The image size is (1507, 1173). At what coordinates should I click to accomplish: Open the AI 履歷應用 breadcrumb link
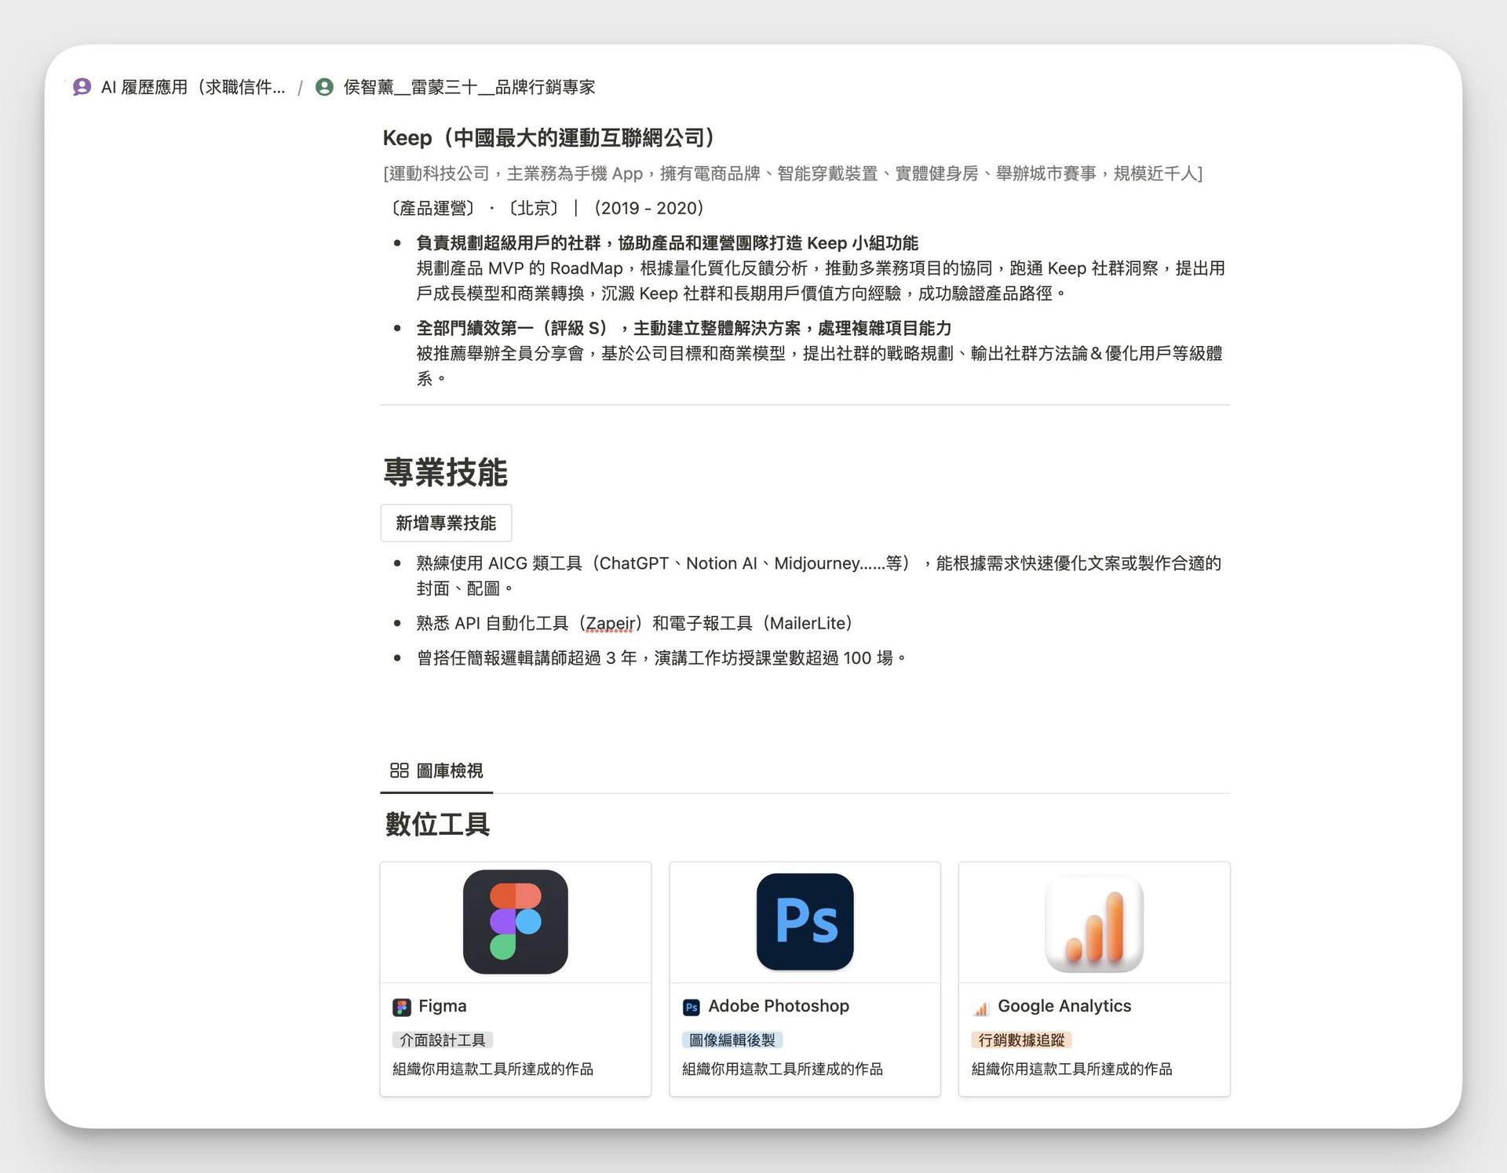coord(192,87)
